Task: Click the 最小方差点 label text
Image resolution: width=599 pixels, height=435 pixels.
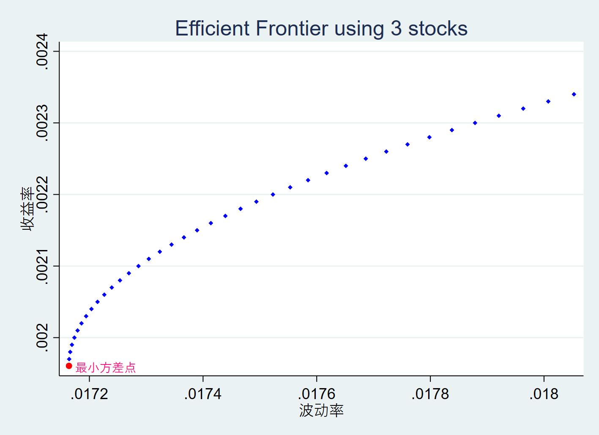Action: 106,367
